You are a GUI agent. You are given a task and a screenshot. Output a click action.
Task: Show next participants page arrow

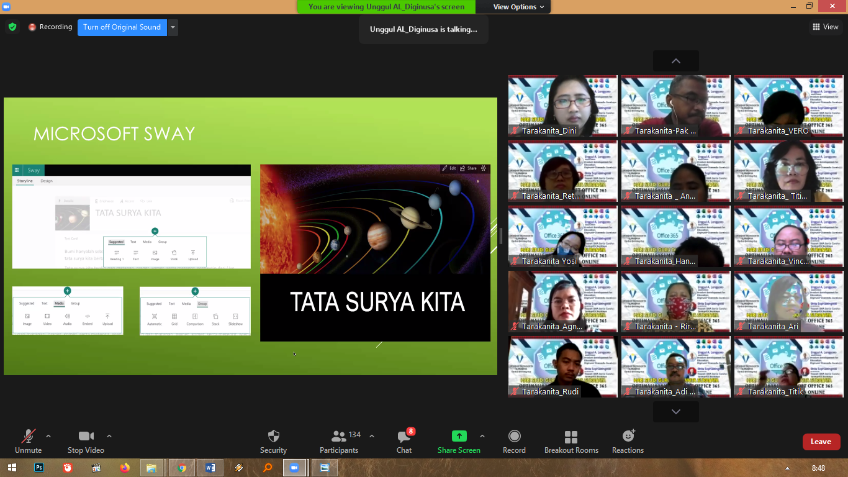click(676, 411)
